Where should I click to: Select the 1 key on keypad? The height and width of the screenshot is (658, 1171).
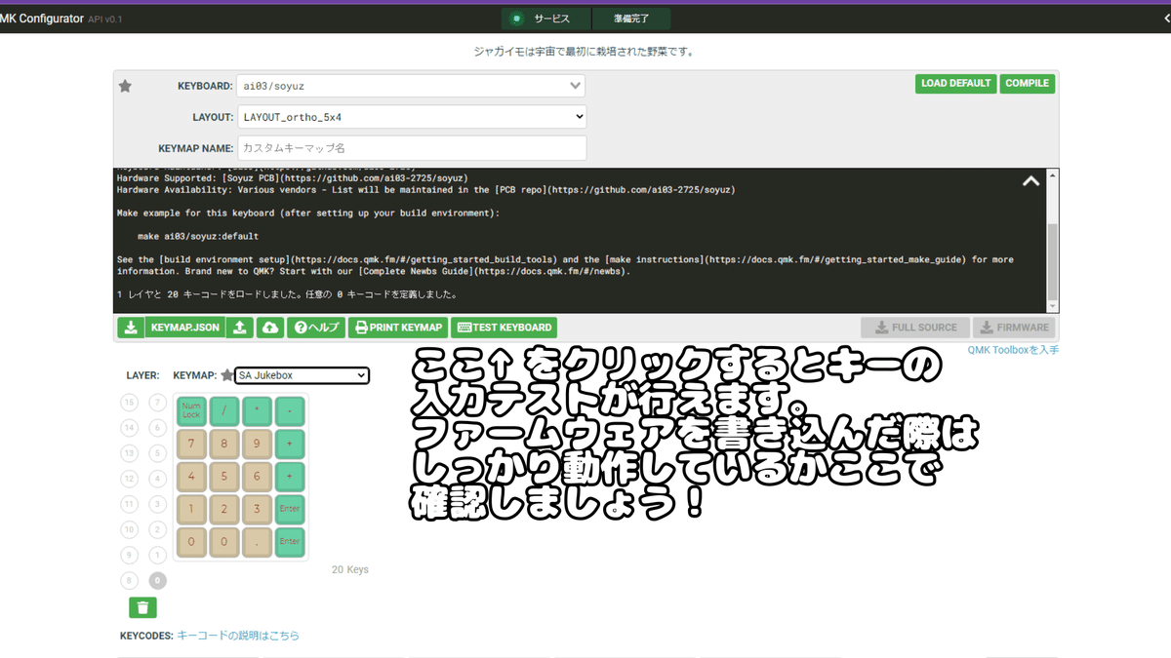[x=191, y=510]
